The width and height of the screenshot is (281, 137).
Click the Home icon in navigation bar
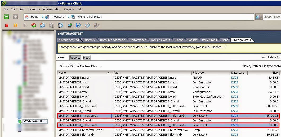(27, 17)
